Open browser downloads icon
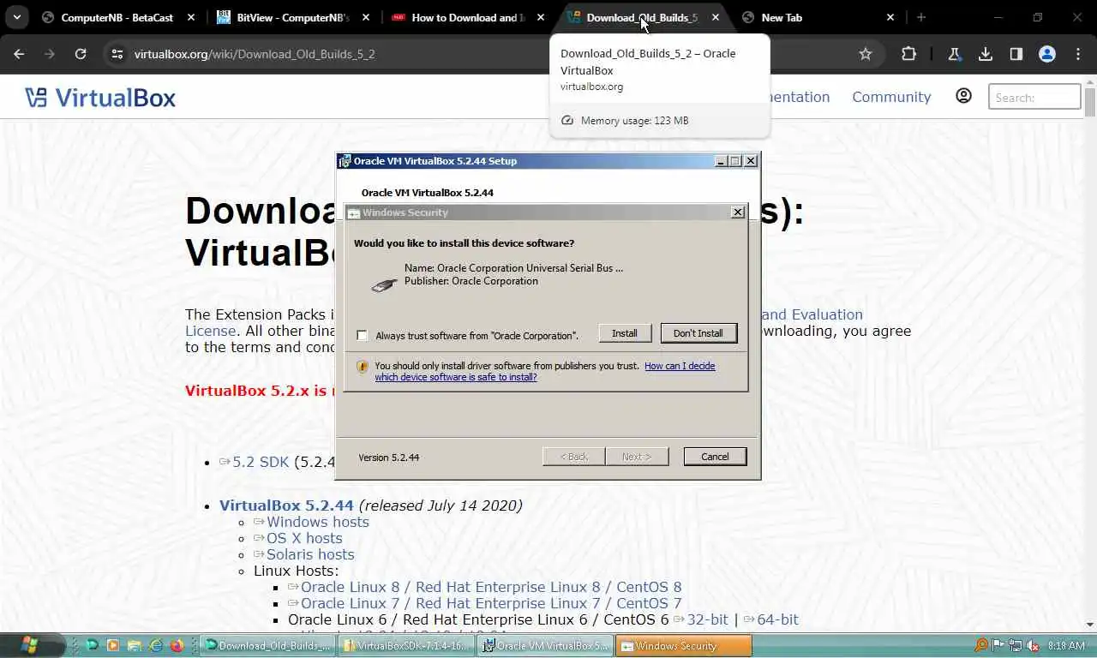1097x658 pixels. pyautogui.click(x=985, y=54)
